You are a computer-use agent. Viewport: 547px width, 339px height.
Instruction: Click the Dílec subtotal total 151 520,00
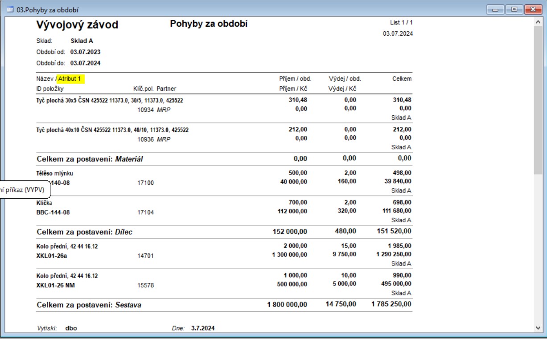pos(394,231)
